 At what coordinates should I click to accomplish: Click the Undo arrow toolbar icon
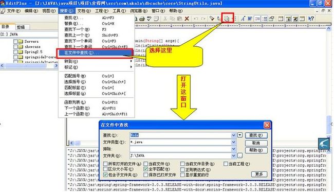click(x=196, y=19)
